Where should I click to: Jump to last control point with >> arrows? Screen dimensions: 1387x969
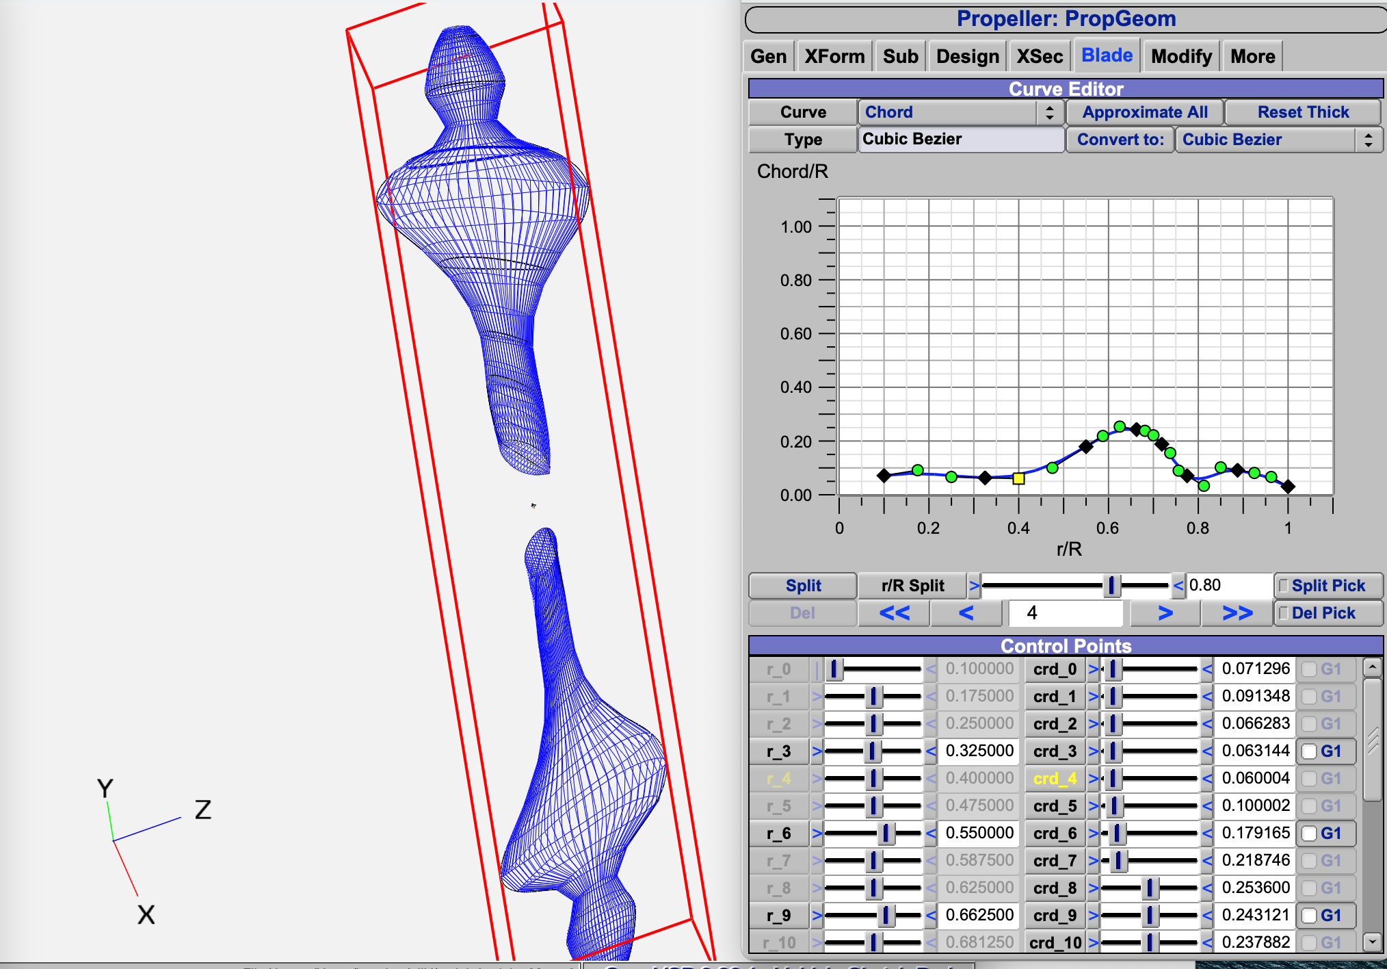point(1237,613)
